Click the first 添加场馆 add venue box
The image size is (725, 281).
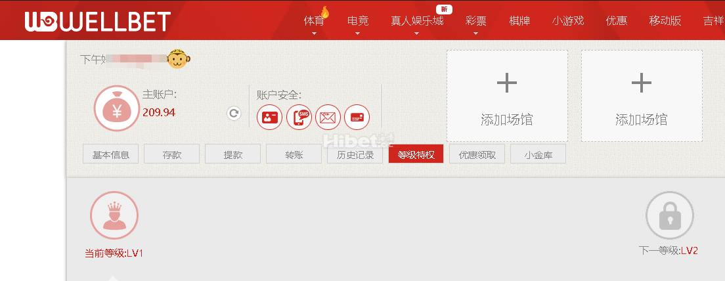507,96
